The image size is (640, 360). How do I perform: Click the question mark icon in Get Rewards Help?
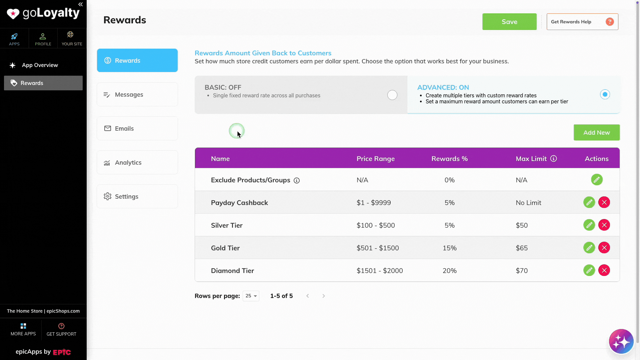610,22
